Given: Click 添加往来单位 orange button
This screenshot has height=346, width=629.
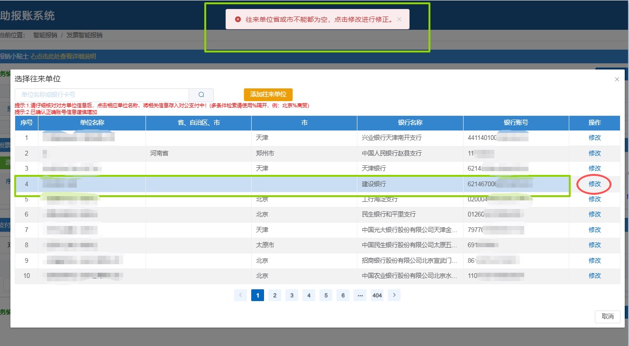Looking at the screenshot, I should 268,95.
